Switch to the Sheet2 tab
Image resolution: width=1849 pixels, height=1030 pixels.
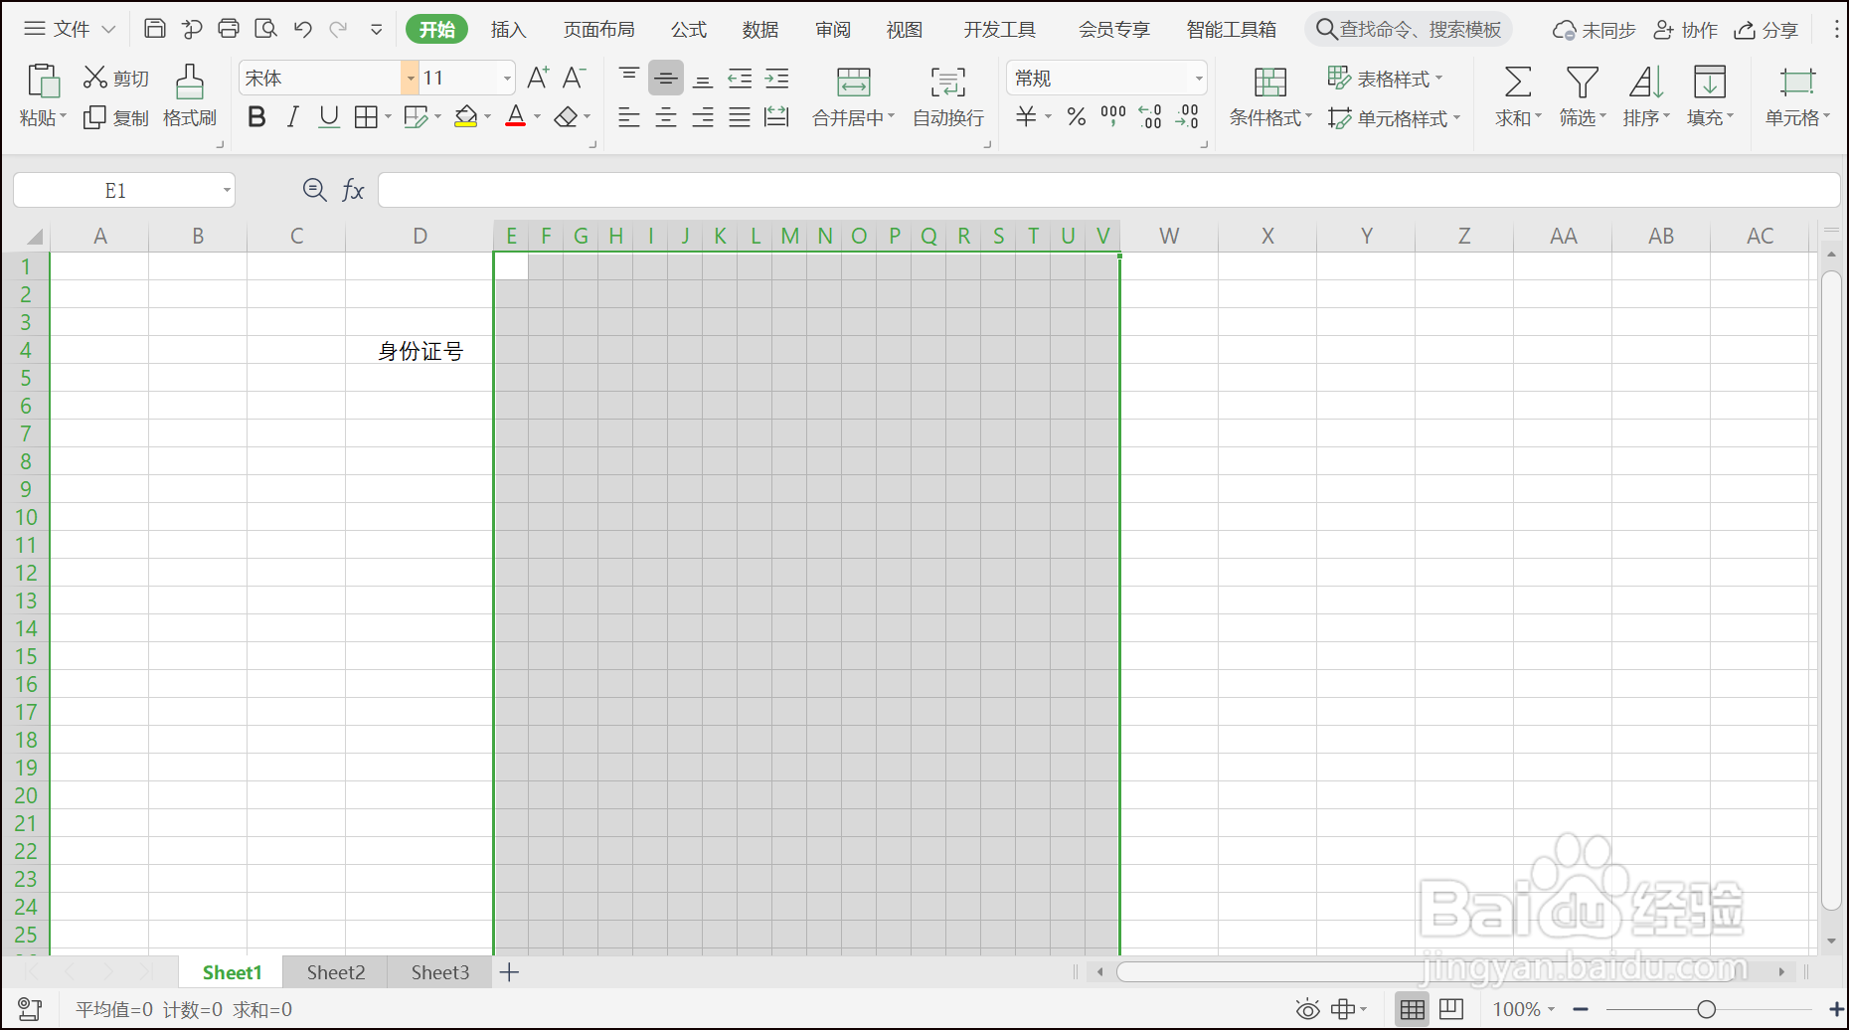click(x=336, y=972)
